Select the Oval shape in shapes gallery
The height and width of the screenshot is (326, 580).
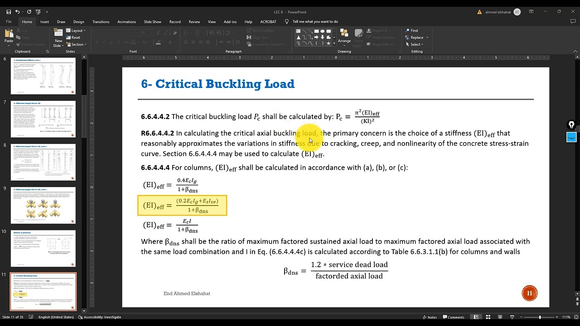click(322, 31)
